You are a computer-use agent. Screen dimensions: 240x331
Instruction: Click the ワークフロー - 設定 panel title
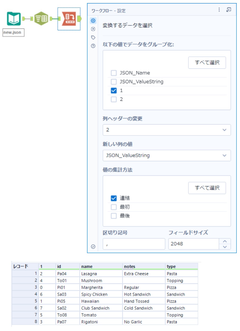point(108,11)
